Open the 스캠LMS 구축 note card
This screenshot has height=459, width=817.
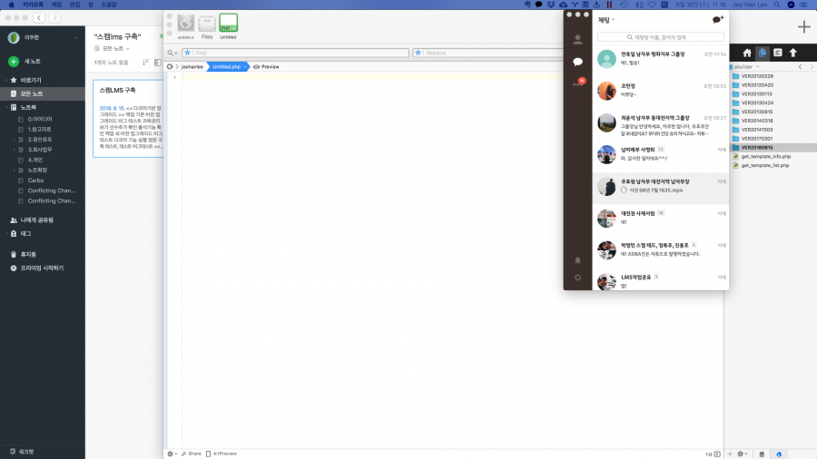[128, 118]
